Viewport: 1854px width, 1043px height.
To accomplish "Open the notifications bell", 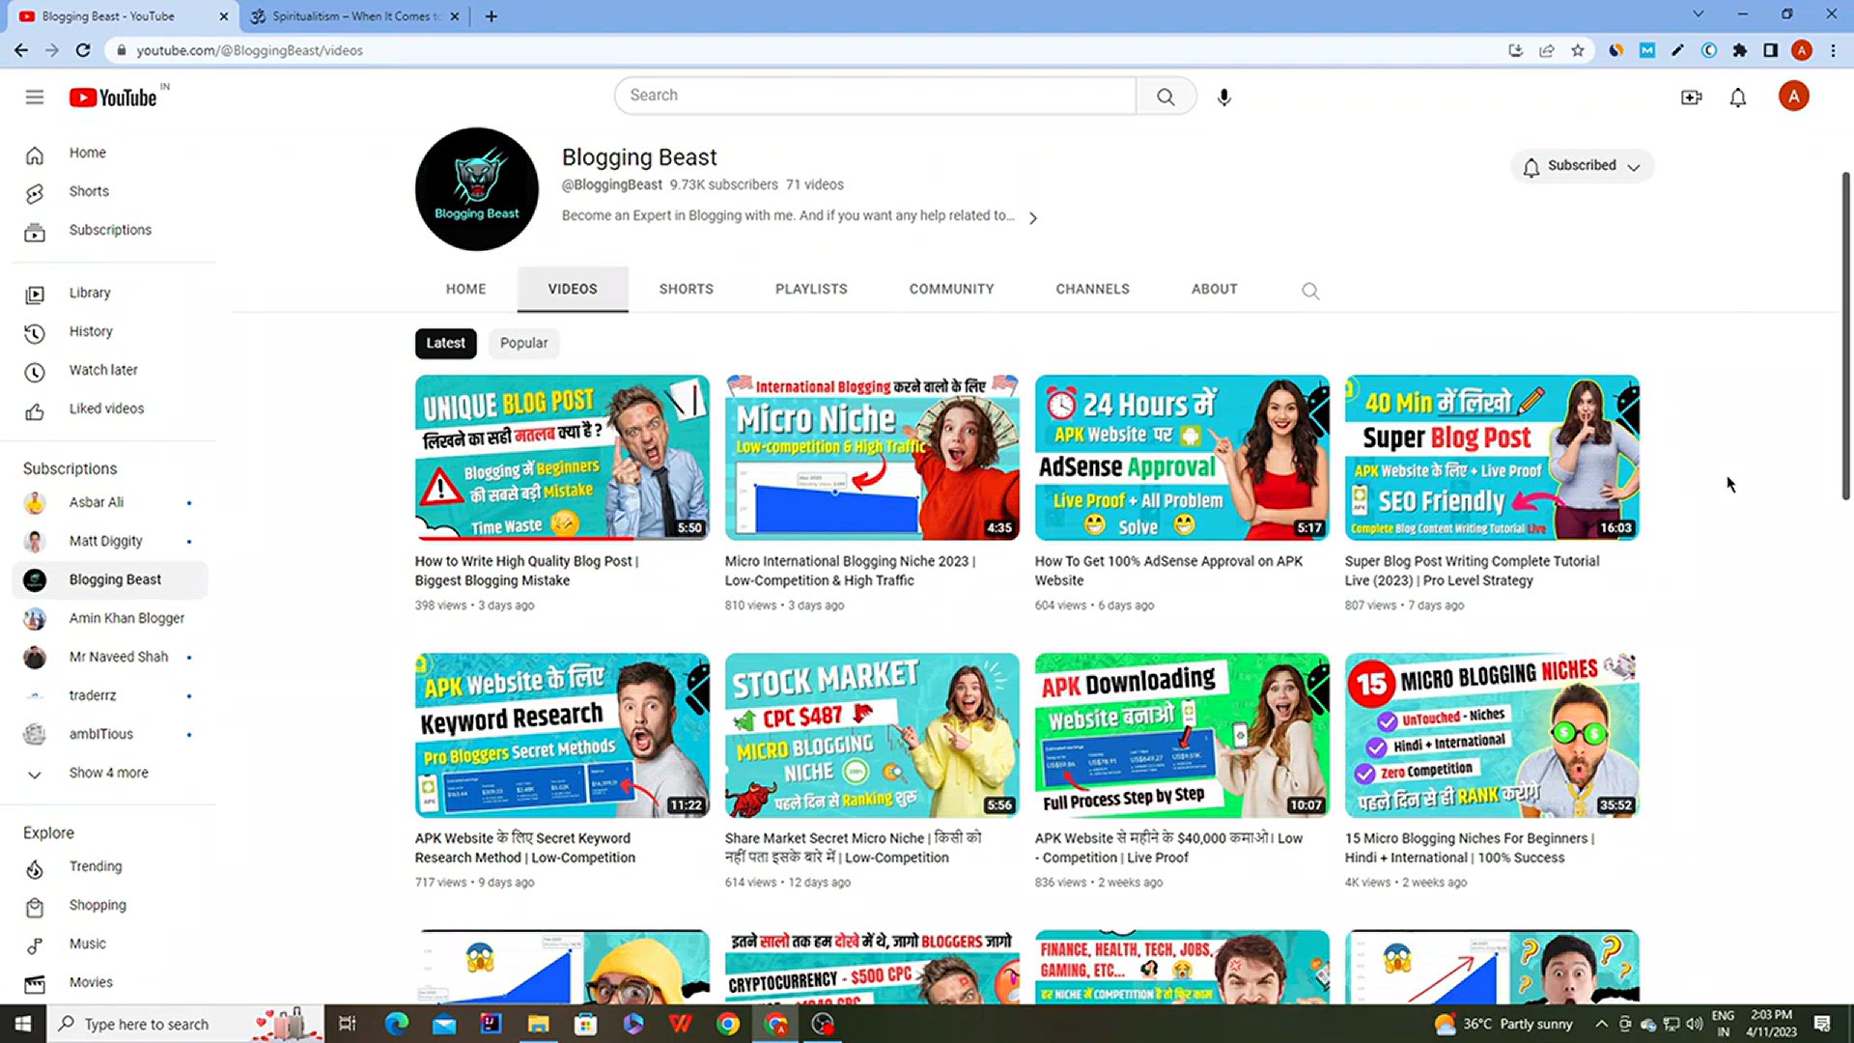I will coord(1738,97).
